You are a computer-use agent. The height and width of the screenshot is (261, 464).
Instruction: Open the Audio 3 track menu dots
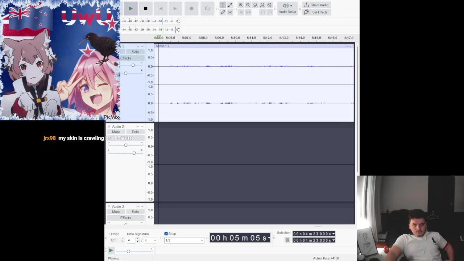[x=142, y=206]
